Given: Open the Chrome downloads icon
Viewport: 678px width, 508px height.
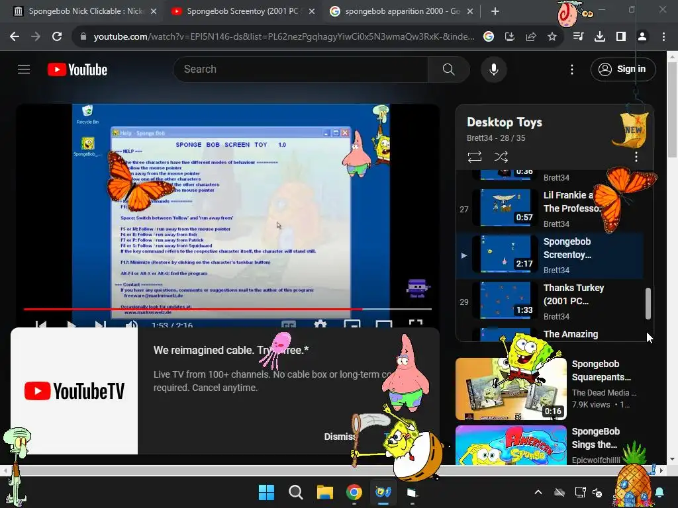Looking at the screenshot, I should tap(600, 37).
